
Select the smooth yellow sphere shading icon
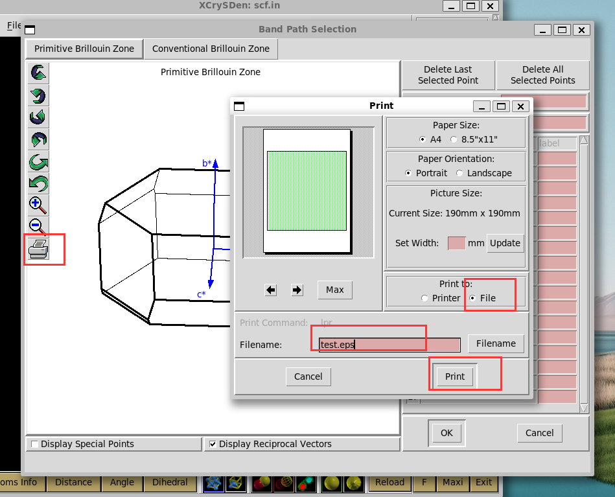point(332,483)
